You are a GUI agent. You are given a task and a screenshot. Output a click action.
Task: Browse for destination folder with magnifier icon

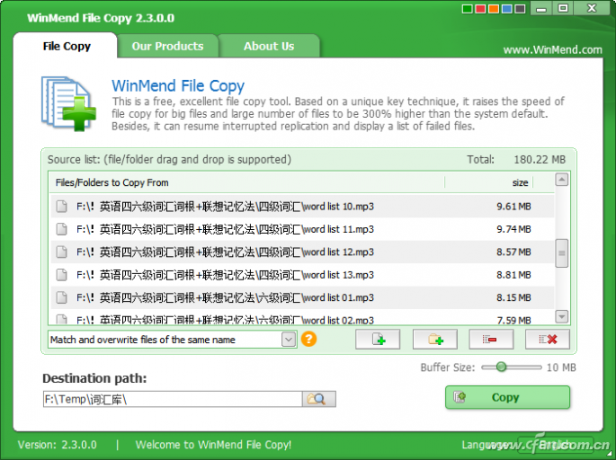(x=319, y=399)
